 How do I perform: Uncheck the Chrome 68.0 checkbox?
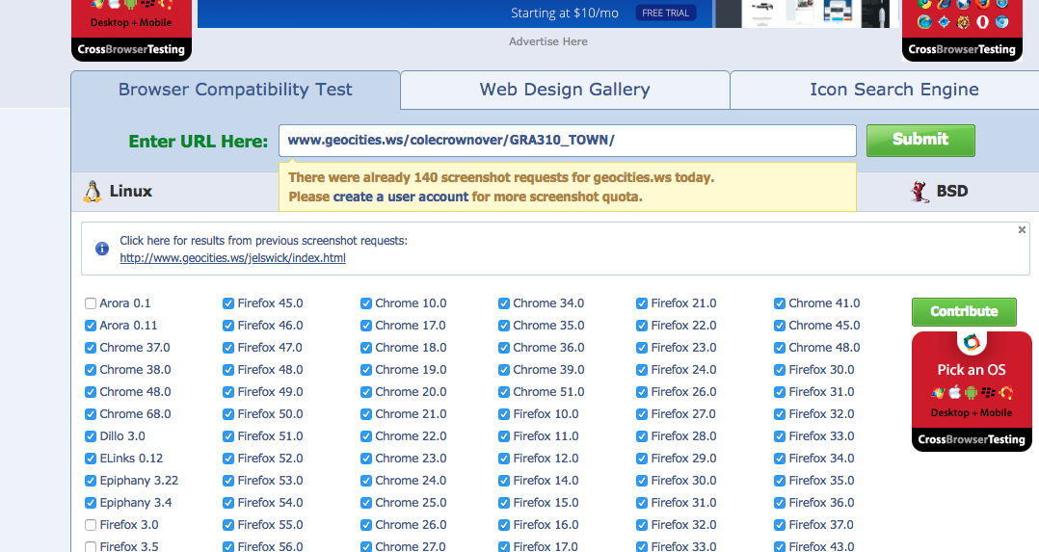pyautogui.click(x=91, y=414)
